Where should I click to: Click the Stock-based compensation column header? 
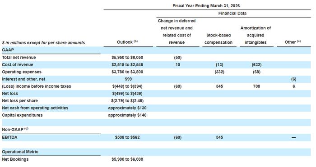(x=218, y=39)
